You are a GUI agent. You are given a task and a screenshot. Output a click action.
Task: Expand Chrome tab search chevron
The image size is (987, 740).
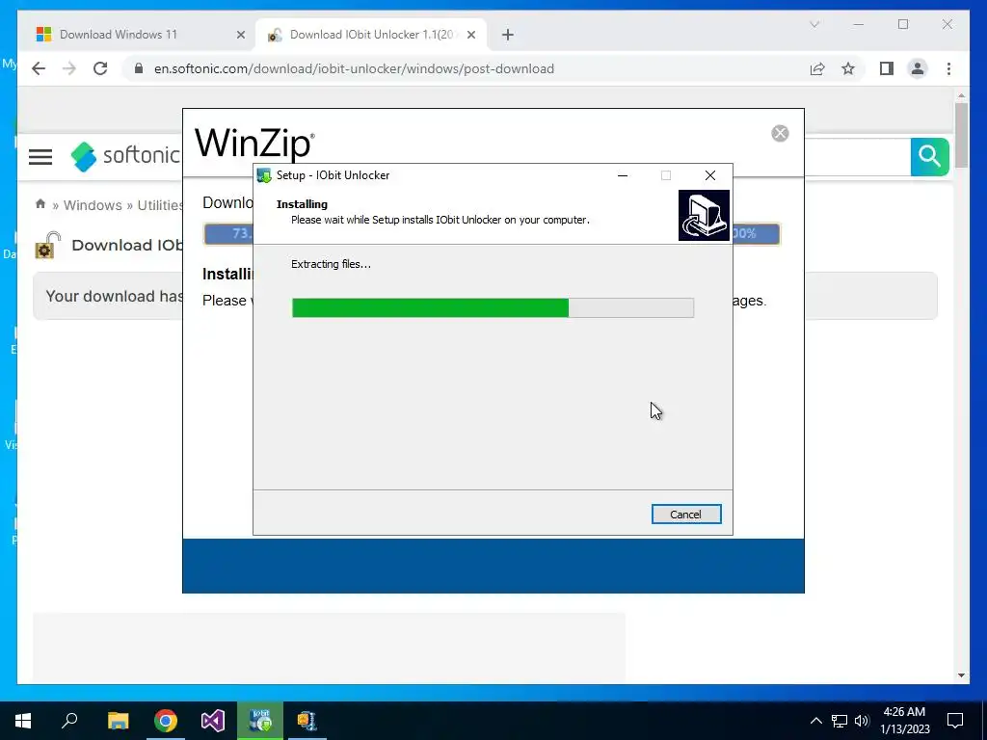tap(814, 24)
